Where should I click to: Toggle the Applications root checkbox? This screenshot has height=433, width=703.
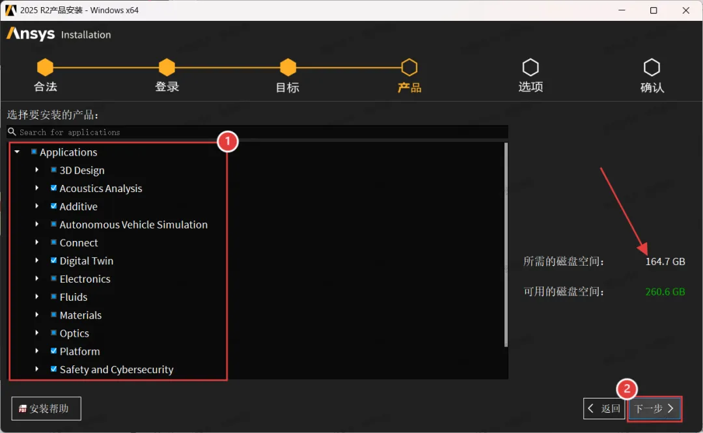click(x=34, y=152)
